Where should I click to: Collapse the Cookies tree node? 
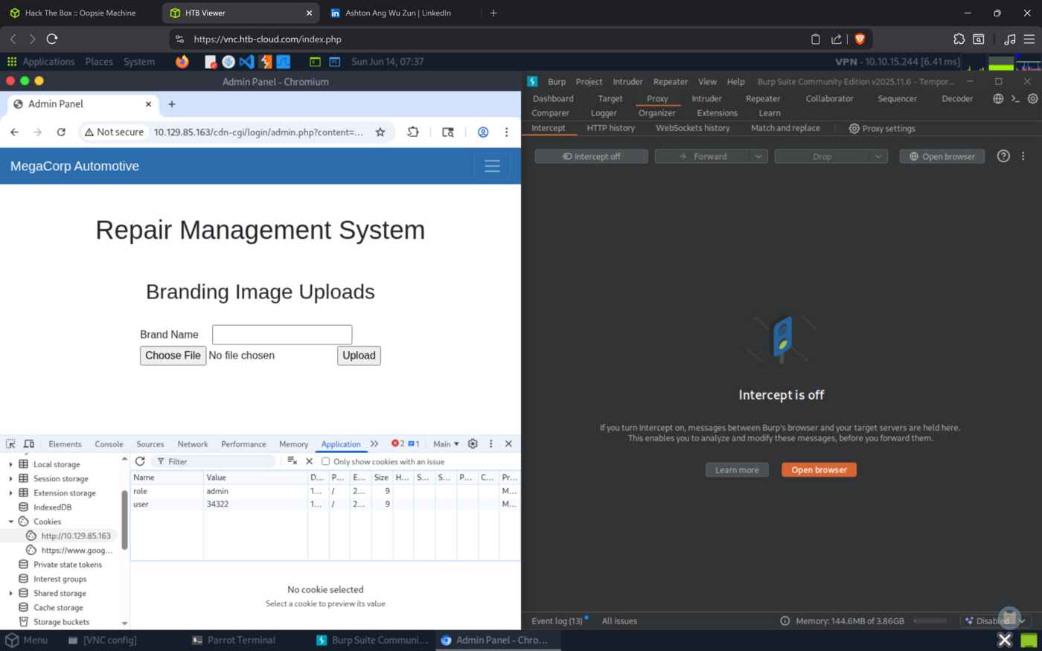pyautogui.click(x=10, y=522)
